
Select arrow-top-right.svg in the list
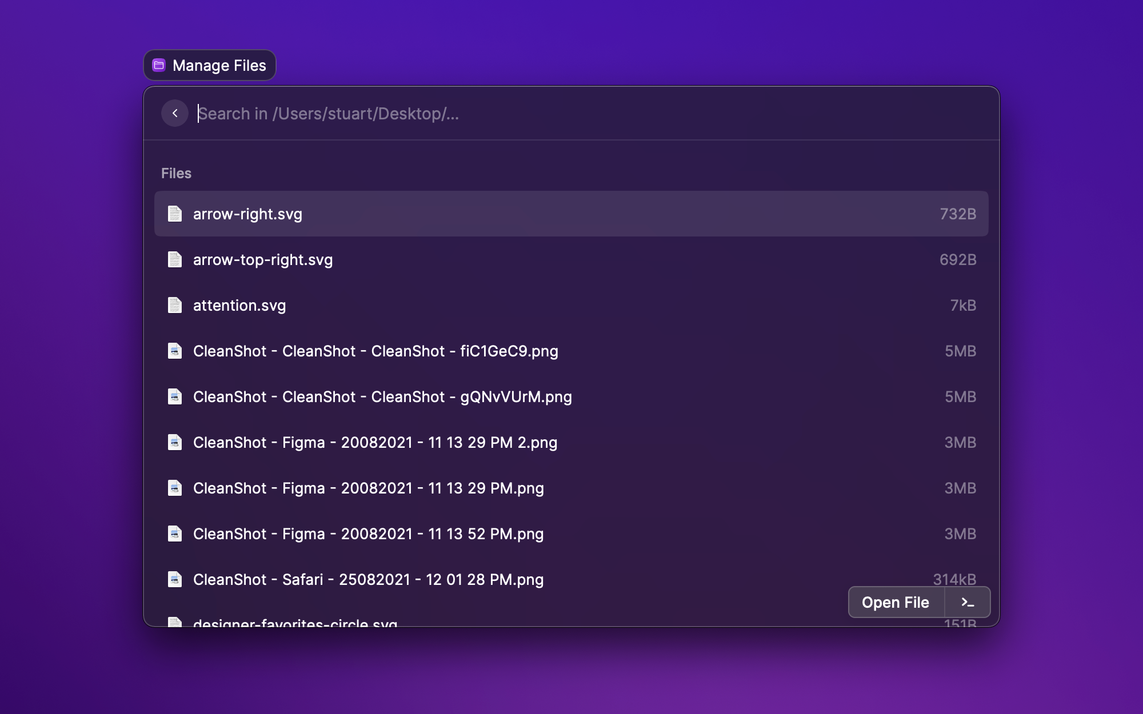pos(570,259)
